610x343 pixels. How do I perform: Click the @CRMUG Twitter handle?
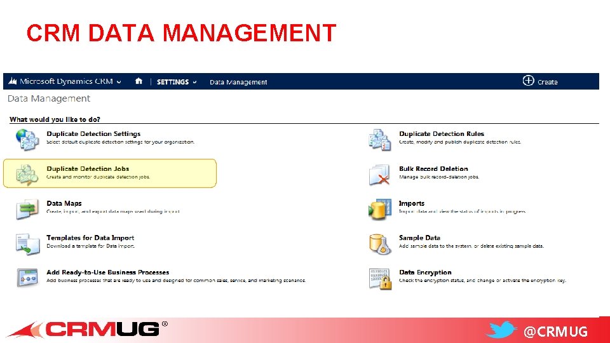coord(555,332)
